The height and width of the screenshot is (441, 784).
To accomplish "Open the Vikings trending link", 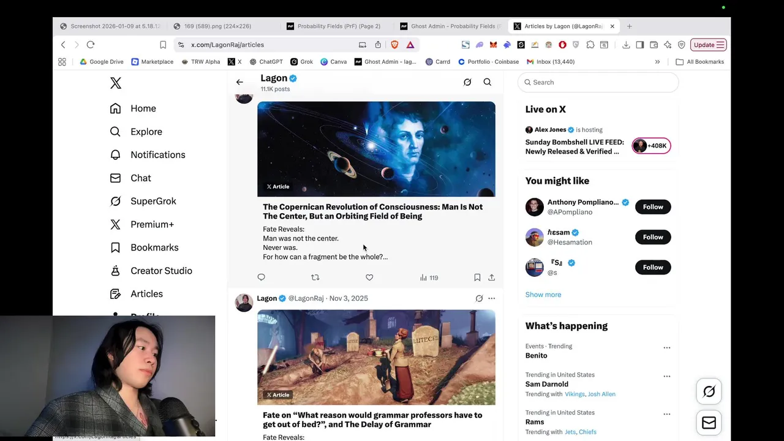I will [x=575, y=394].
